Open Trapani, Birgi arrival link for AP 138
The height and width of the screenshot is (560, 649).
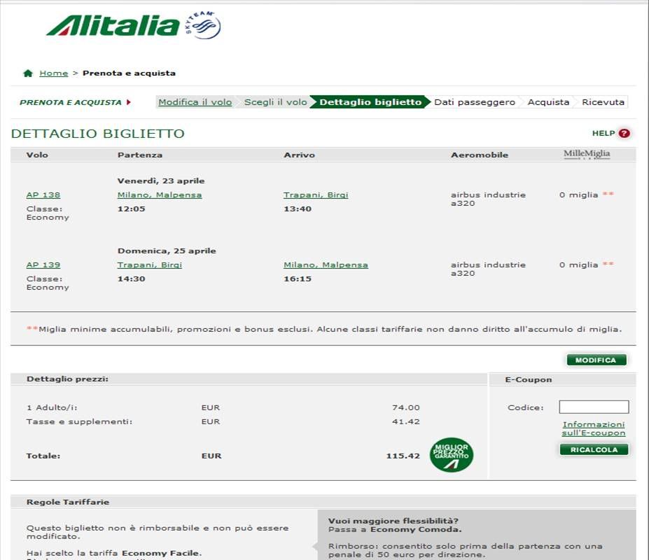click(x=316, y=195)
